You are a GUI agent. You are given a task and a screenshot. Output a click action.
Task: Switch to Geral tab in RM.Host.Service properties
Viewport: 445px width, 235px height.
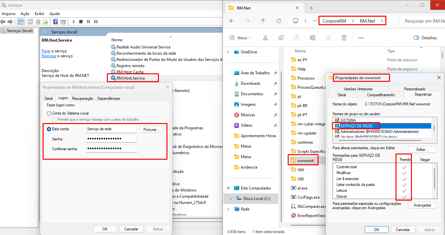48,98
